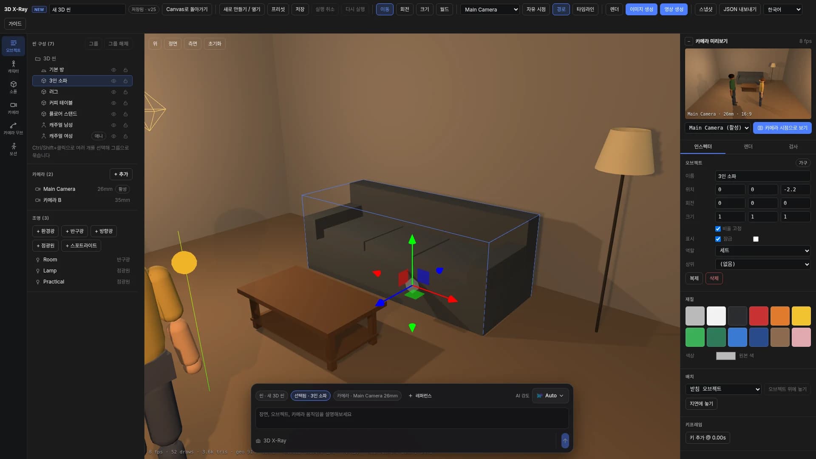Click the red X-axis arrow of move gizmo
The height and width of the screenshot is (459, 816).
tap(452, 299)
